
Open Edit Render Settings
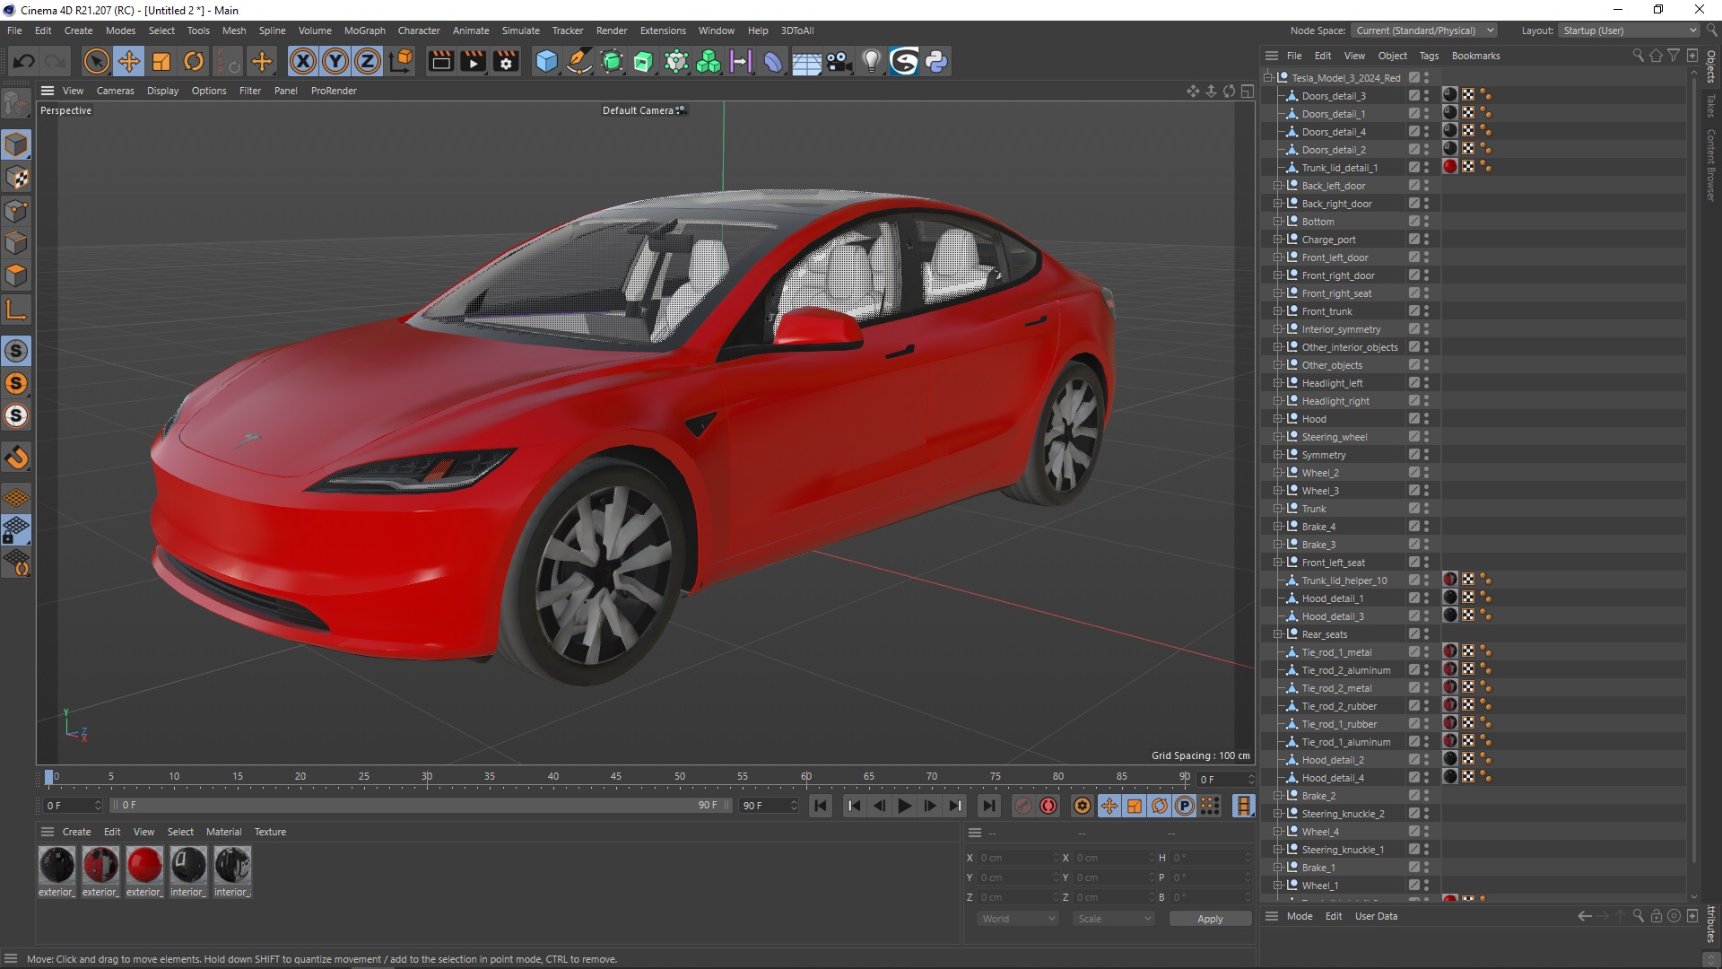point(506,61)
